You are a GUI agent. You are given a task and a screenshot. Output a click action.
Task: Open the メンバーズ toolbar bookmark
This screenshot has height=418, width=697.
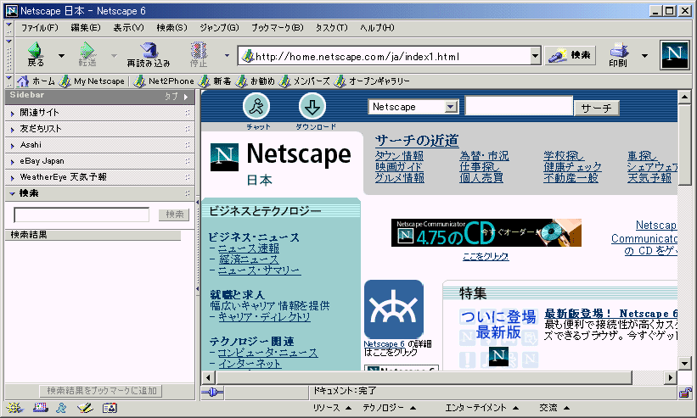305,81
